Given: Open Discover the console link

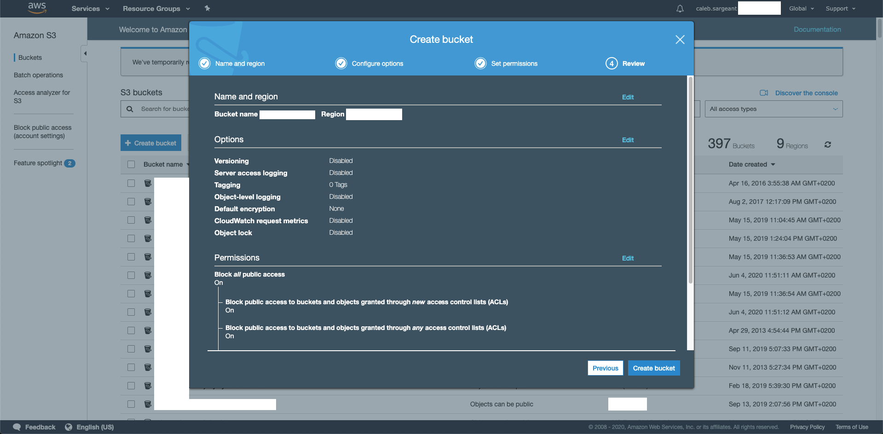Looking at the screenshot, I should 799,93.
